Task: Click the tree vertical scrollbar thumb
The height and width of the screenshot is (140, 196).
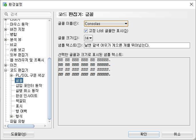Action: click(49, 89)
